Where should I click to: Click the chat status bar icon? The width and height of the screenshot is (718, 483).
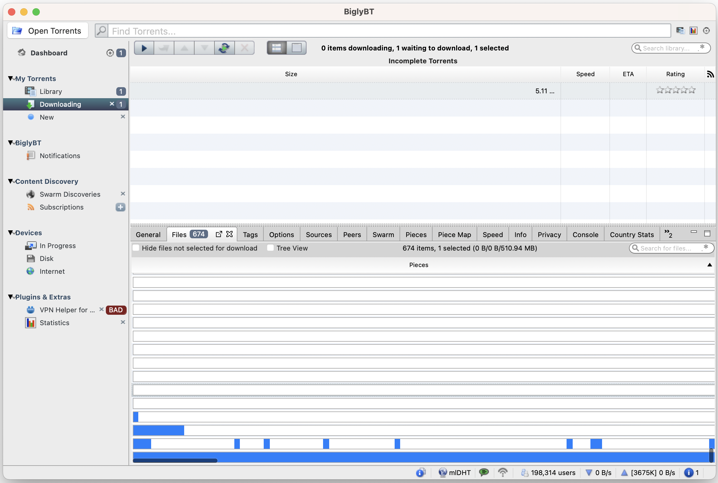coord(484,473)
